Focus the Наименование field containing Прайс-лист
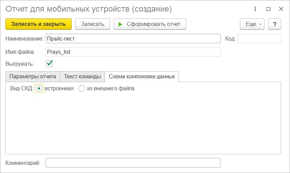290x173 pixels. pyautogui.click(x=133, y=38)
